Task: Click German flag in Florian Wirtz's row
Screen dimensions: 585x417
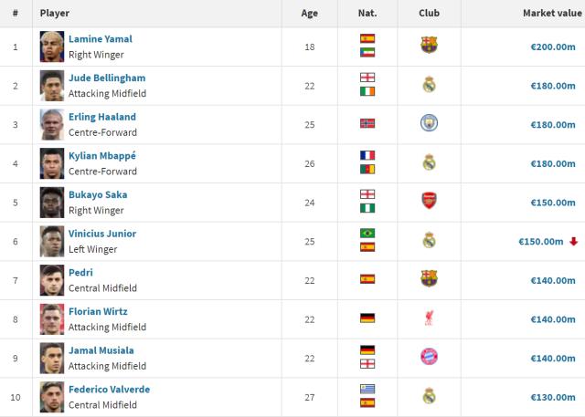Action: pyautogui.click(x=367, y=318)
